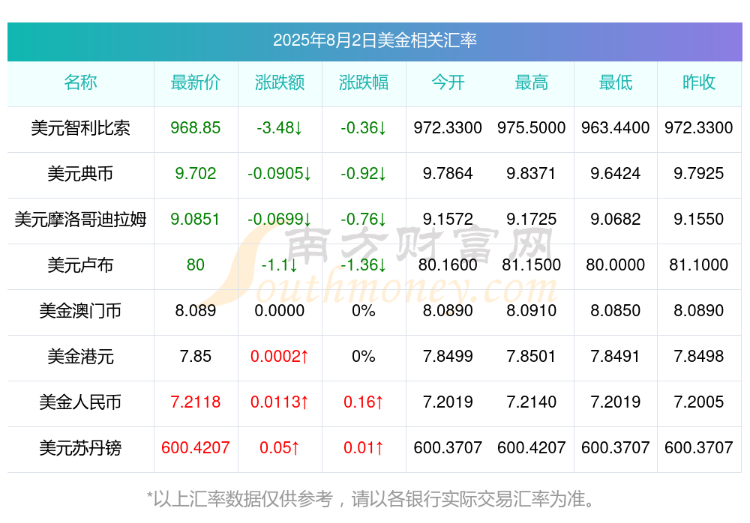Click the high value 7.2140
Screen dimensions: 750x523
pyautogui.click(x=532, y=402)
